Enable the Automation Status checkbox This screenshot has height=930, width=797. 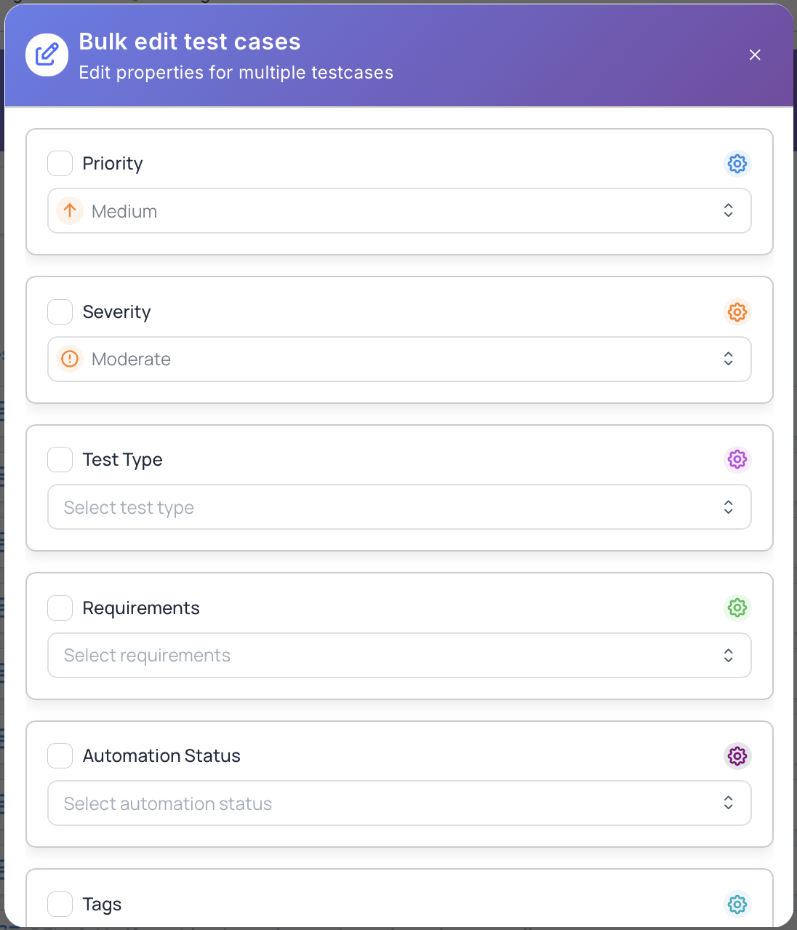(x=60, y=755)
